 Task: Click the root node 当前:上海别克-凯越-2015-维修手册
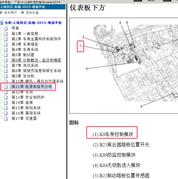tap(33, 23)
